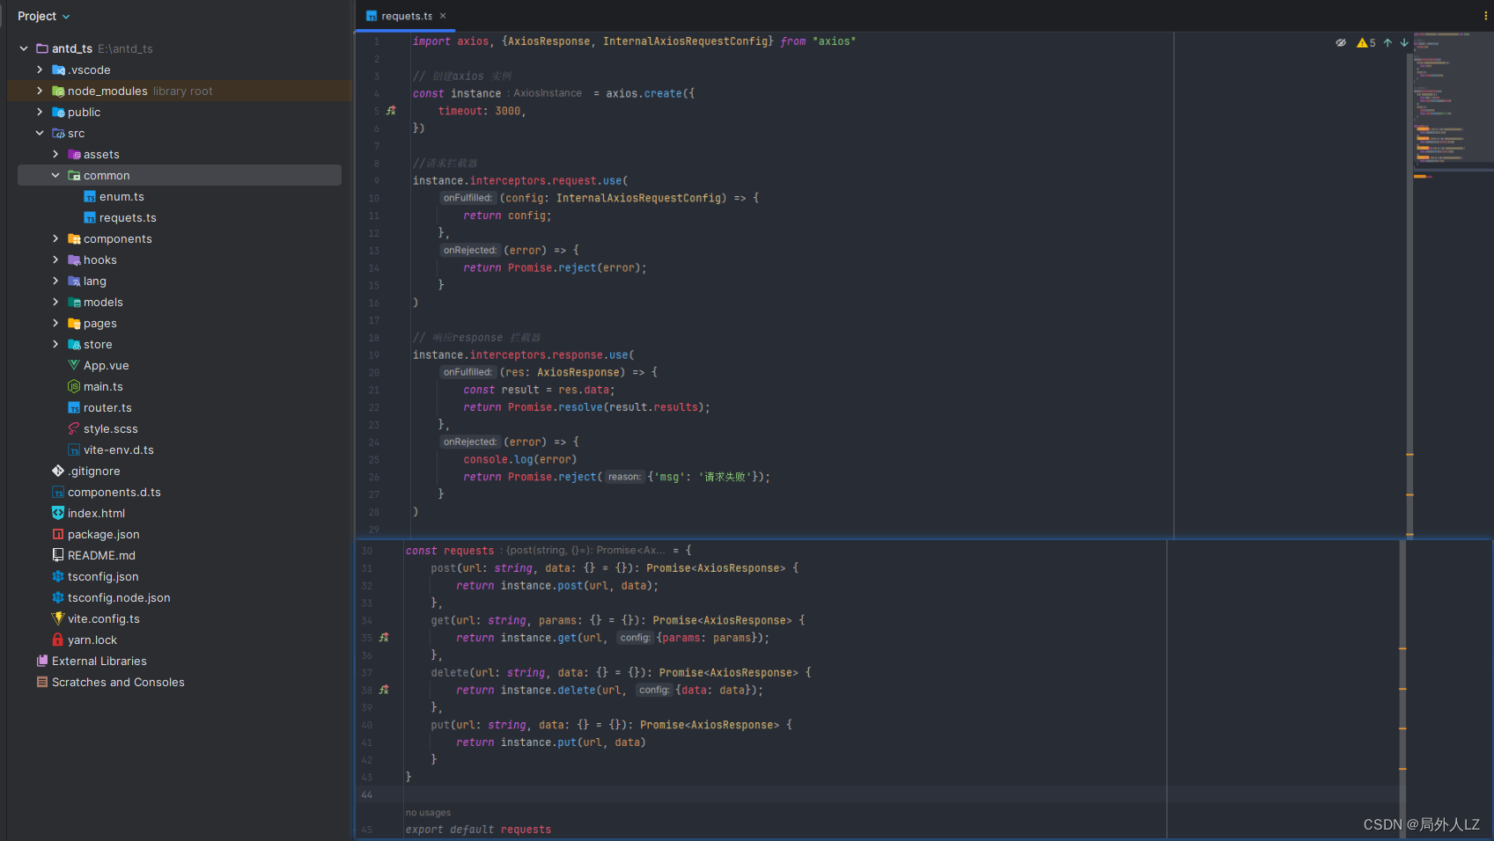1494x841 pixels.
Task: Open the editor tabs options menu
Action: 1485,16
